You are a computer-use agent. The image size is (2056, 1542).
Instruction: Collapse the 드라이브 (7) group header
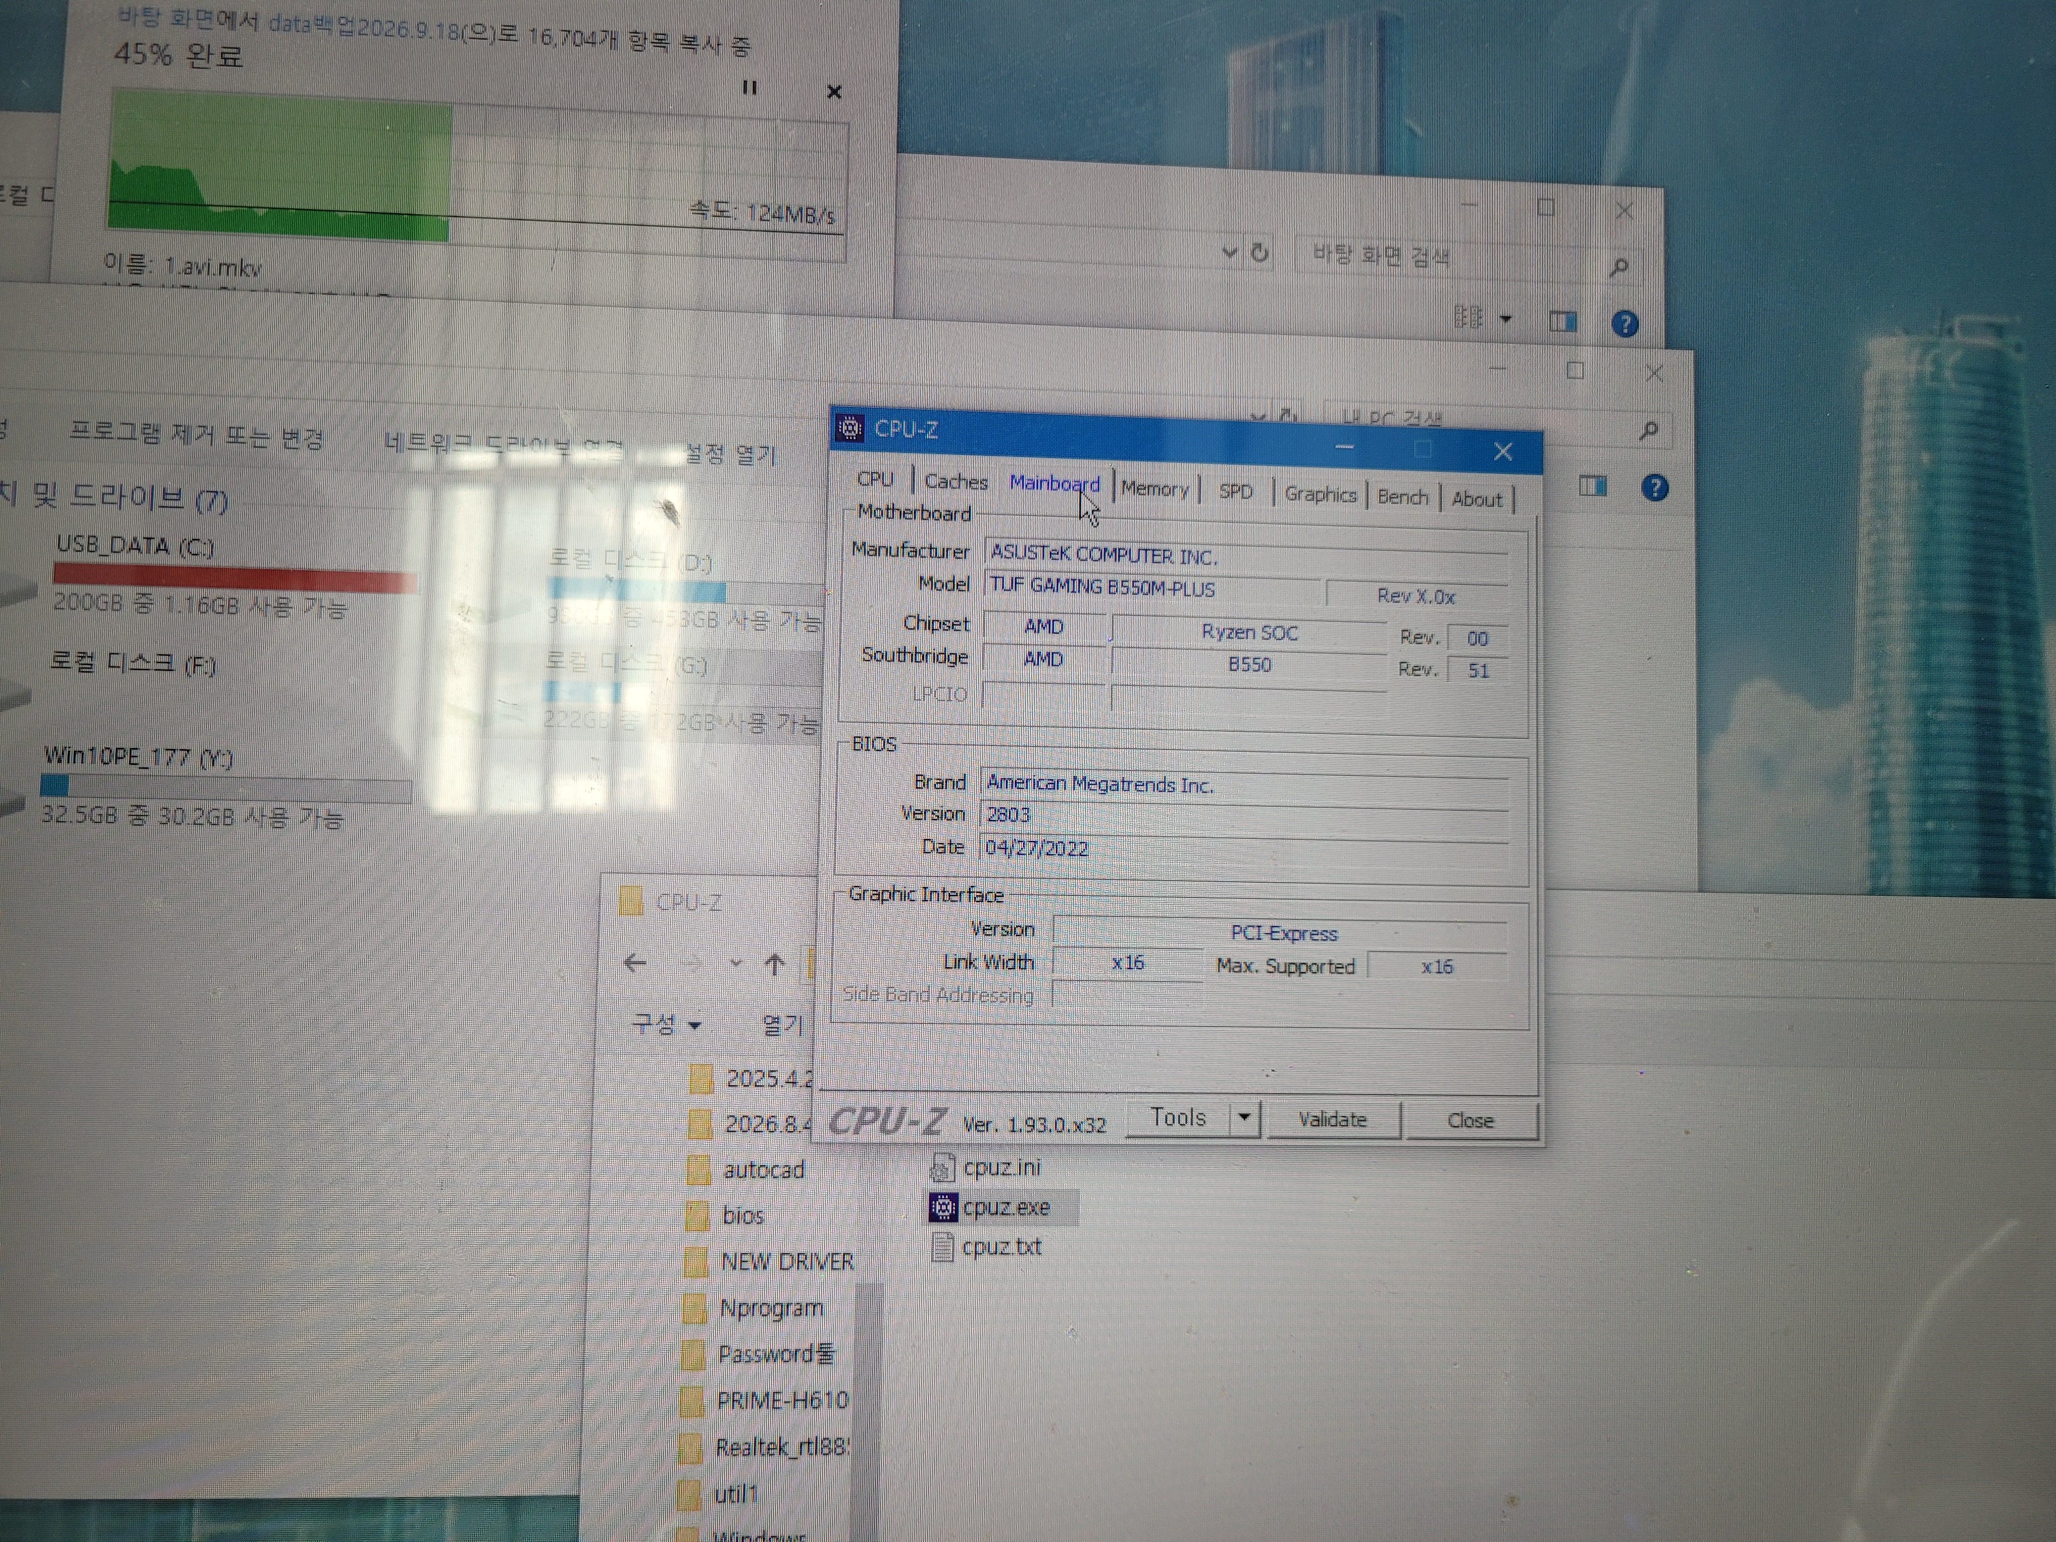click(x=115, y=497)
